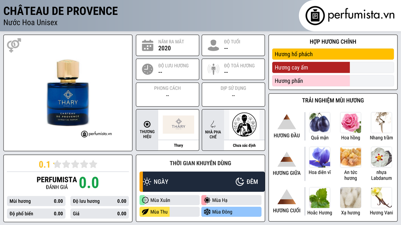The height and width of the screenshot is (225, 401).
Task: Click the DỊP SỬ DỤNG occasion box
Action: (233, 95)
